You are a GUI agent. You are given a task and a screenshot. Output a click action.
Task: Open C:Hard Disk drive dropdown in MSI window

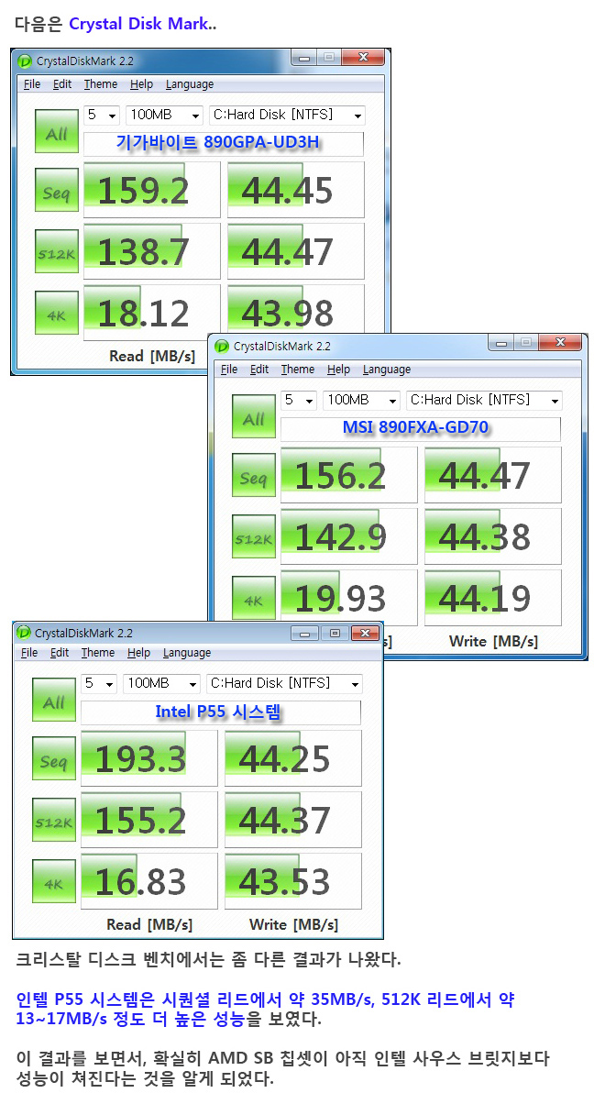(x=484, y=401)
